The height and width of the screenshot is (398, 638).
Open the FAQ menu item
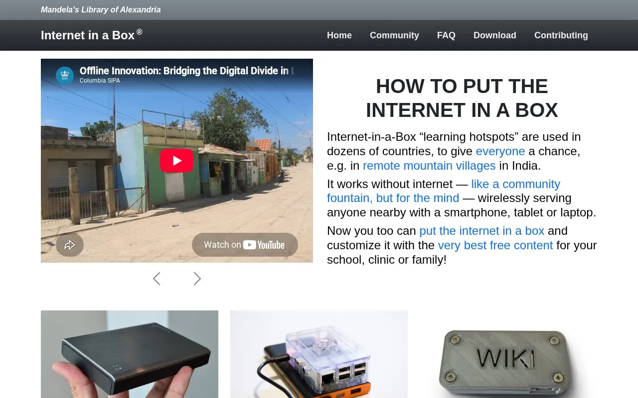click(x=446, y=35)
